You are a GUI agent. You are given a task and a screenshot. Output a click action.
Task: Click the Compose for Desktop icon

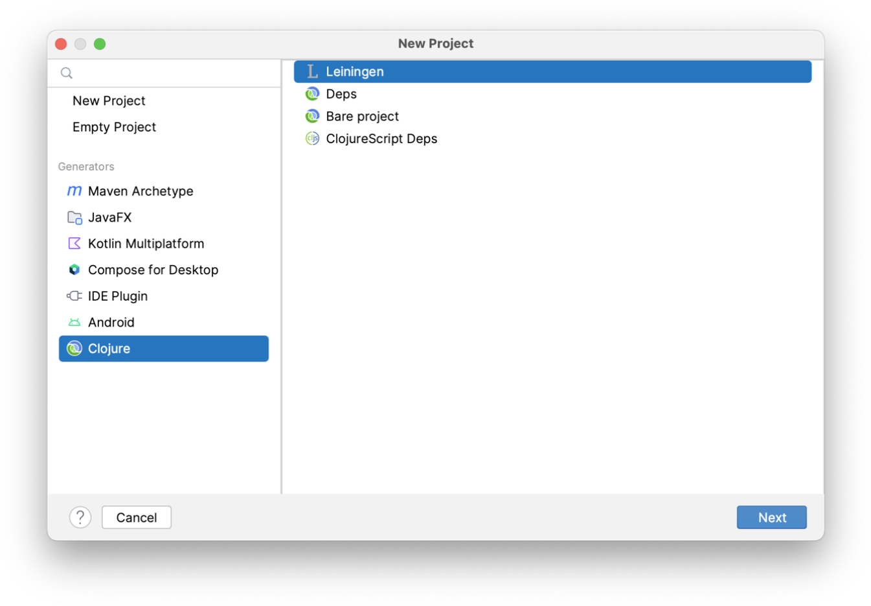[x=74, y=270]
